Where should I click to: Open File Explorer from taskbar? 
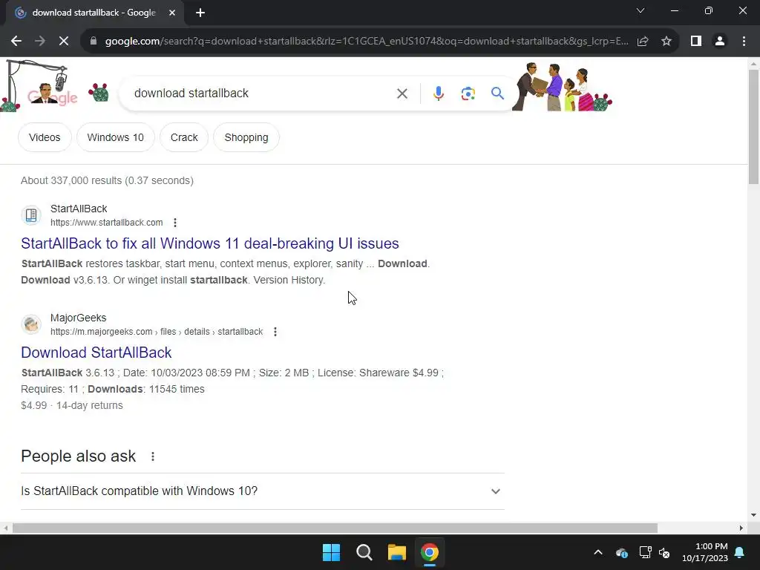tap(397, 552)
